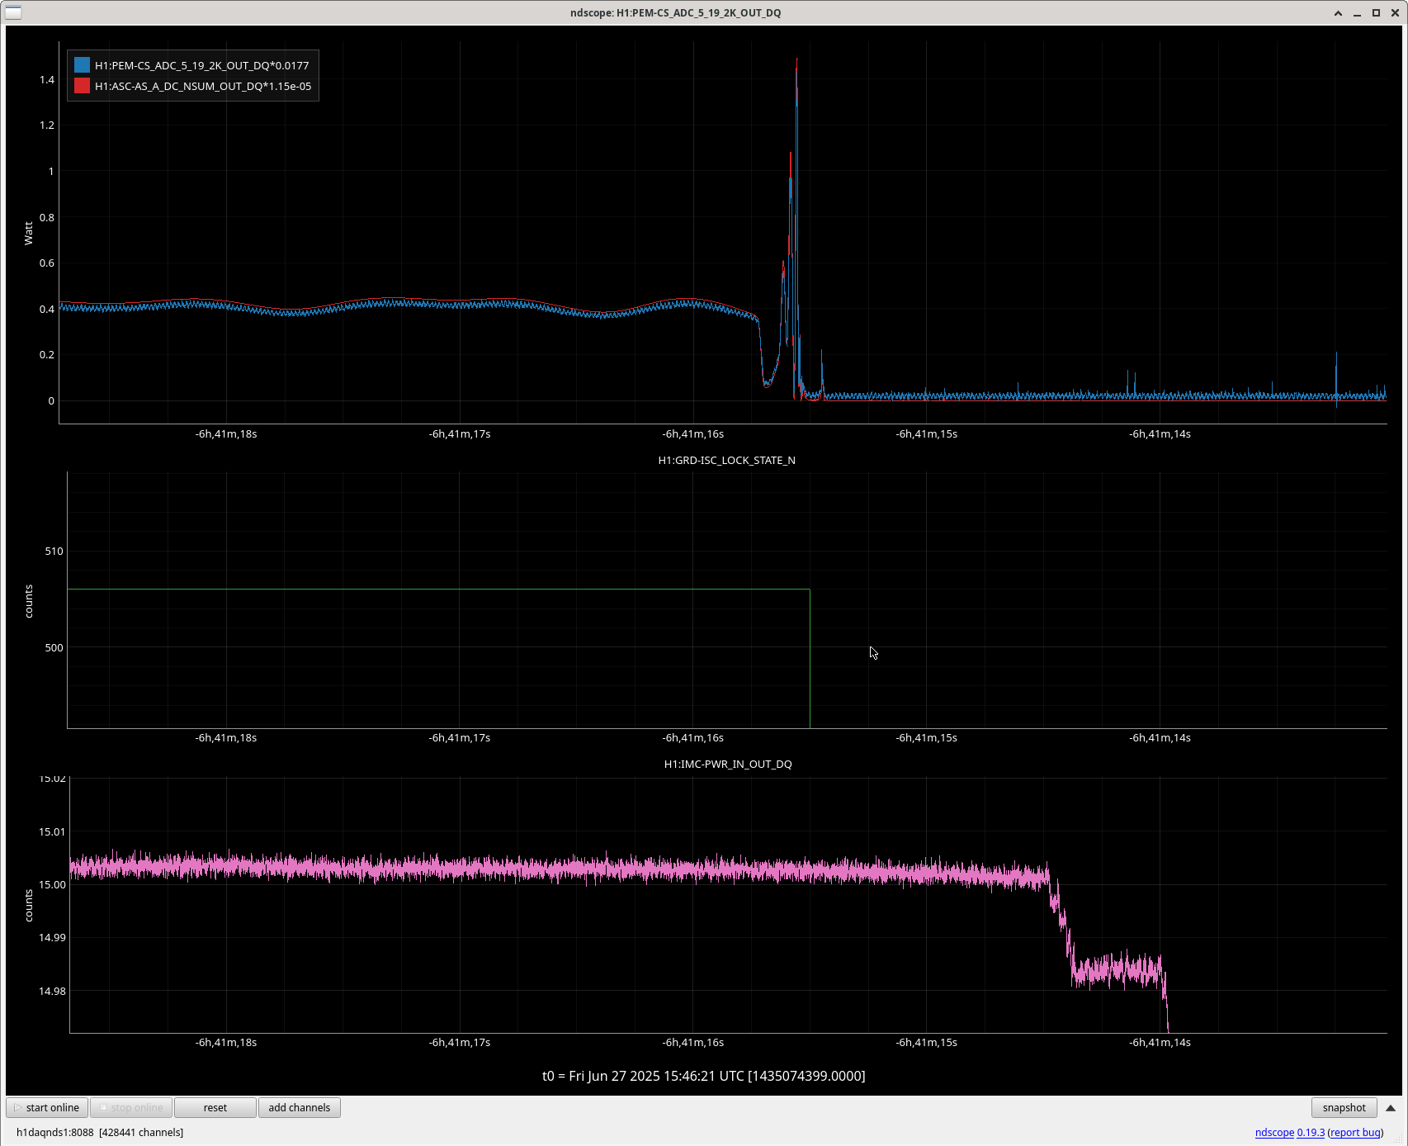Click the -6h,41m,16s tick on the top plot
The width and height of the screenshot is (1408, 1146).
[692, 433]
